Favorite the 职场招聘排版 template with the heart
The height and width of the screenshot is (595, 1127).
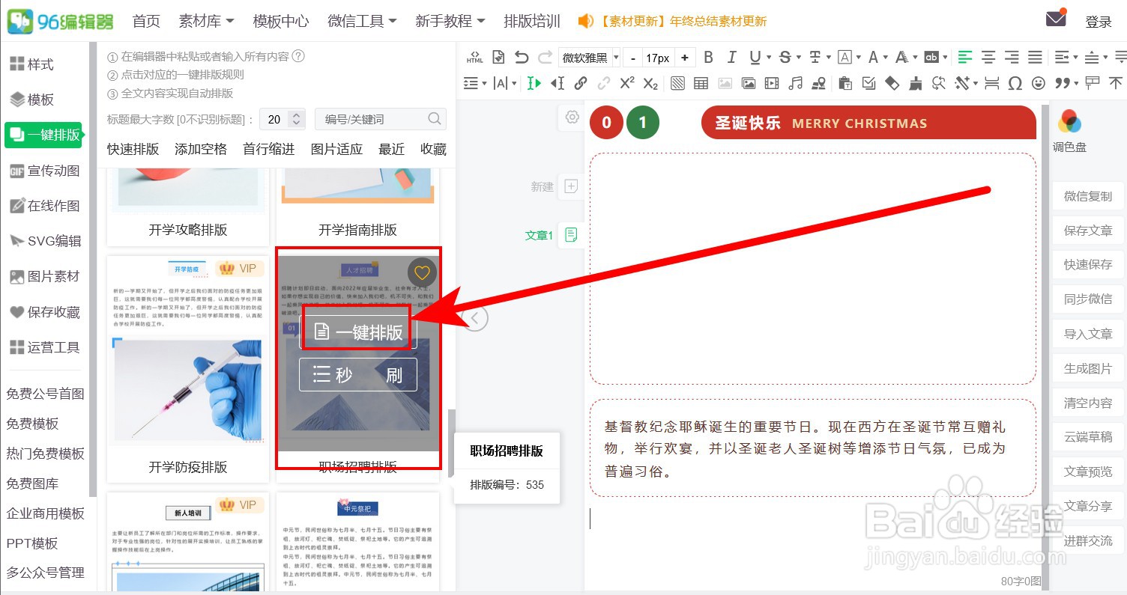click(x=422, y=272)
